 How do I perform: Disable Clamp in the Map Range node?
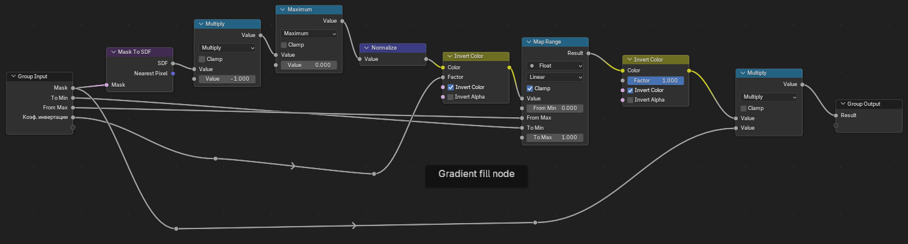(x=530, y=89)
